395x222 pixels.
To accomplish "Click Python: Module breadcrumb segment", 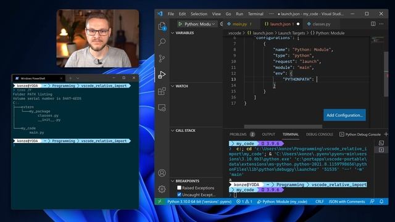I will [327, 33].
